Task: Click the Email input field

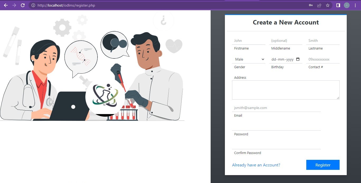Action: pyautogui.click(x=276, y=108)
